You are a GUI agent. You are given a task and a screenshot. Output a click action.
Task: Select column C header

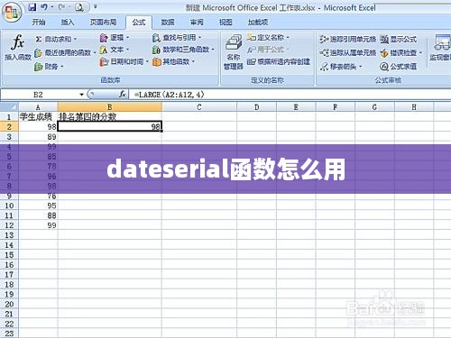199,107
